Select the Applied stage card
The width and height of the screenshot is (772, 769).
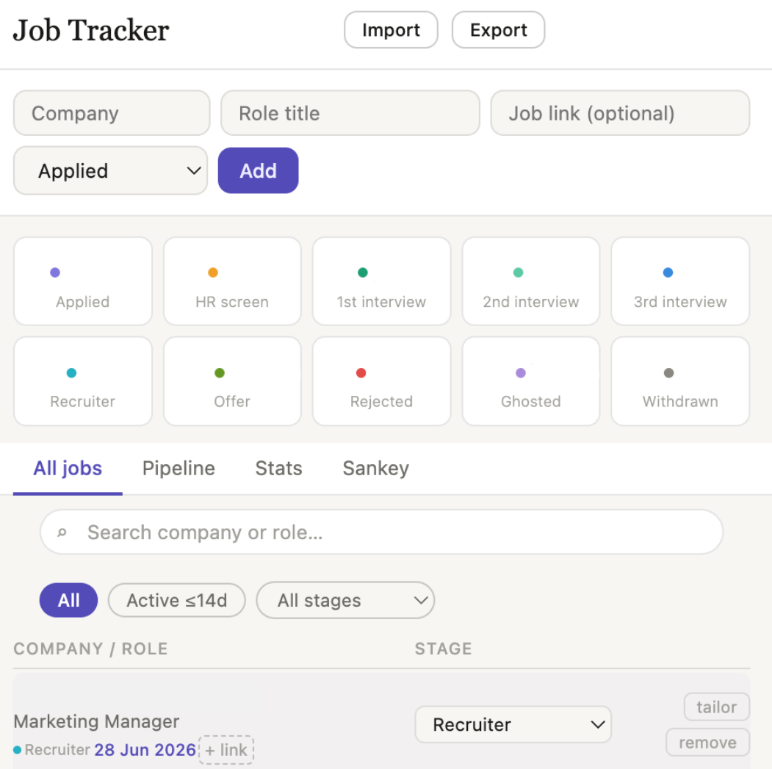(83, 281)
